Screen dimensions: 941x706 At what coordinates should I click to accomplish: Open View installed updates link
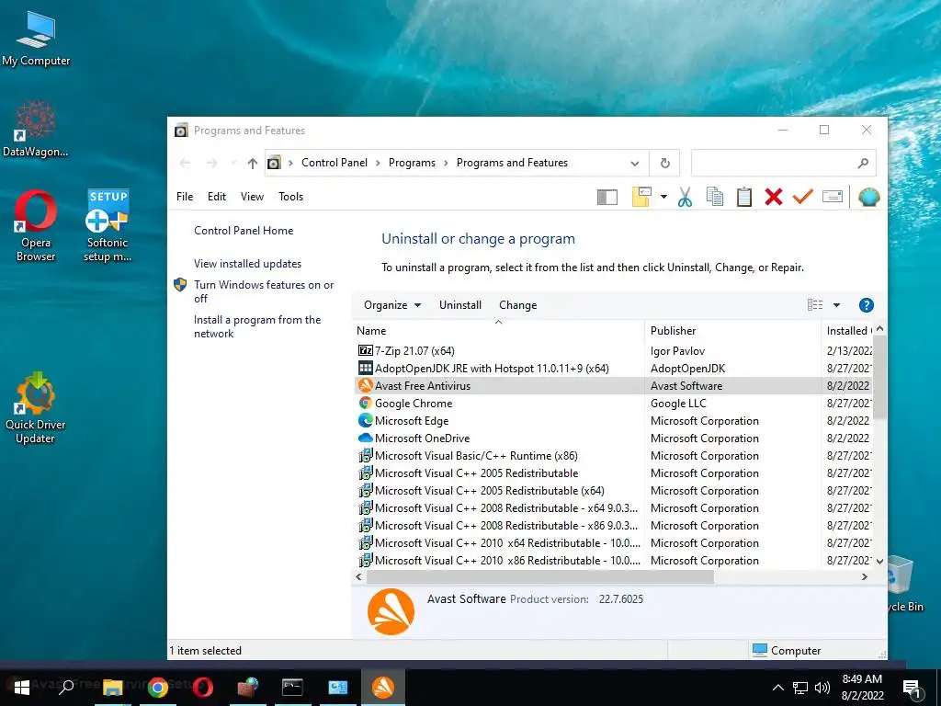coord(247,264)
